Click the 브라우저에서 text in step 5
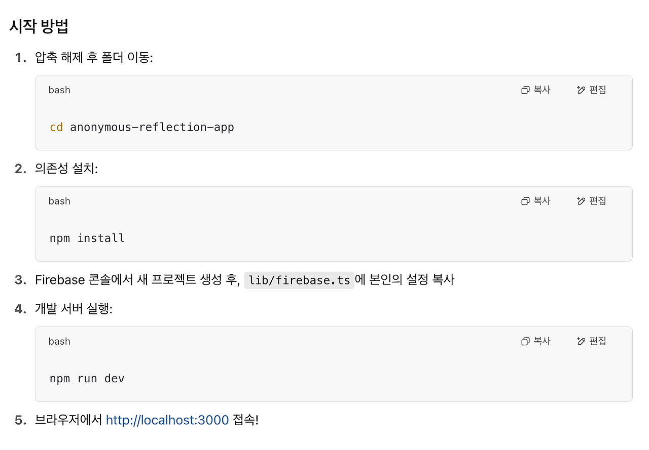The height and width of the screenshot is (450, 649). point(68,420)
